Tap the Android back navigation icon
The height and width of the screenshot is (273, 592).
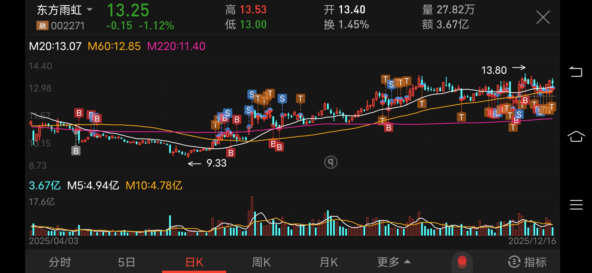(576, 72)
